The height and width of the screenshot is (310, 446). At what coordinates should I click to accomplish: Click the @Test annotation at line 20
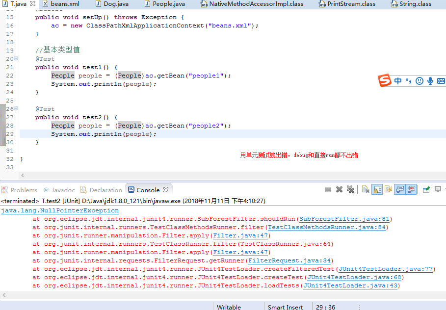pos(45,59)
